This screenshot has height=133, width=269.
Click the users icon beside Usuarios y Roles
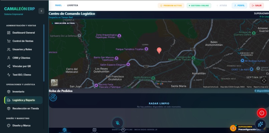(x=9, y=50)
